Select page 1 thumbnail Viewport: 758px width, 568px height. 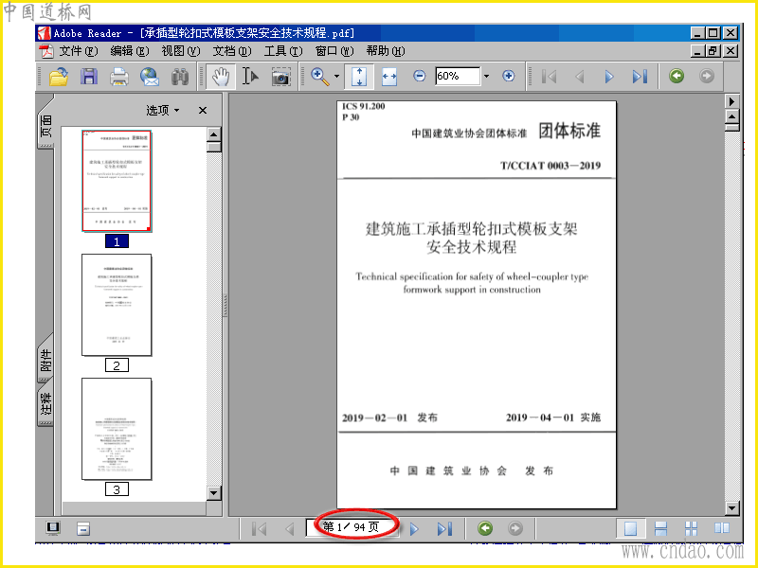(x=117, y=181)
